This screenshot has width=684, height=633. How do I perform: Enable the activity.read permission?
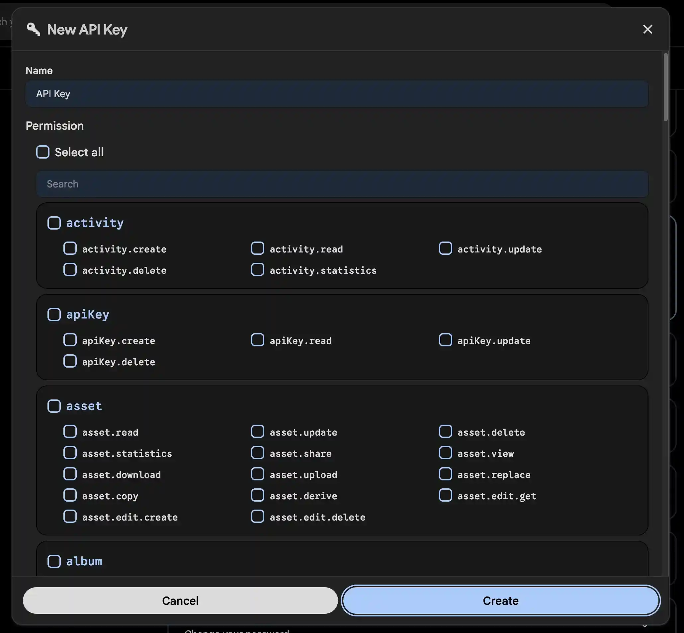tap(257, 248)
